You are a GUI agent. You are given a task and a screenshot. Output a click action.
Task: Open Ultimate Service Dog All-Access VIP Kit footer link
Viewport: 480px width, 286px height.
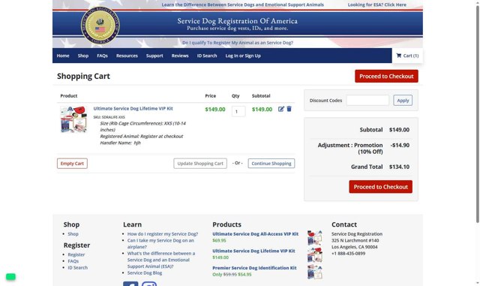[255, 234]
